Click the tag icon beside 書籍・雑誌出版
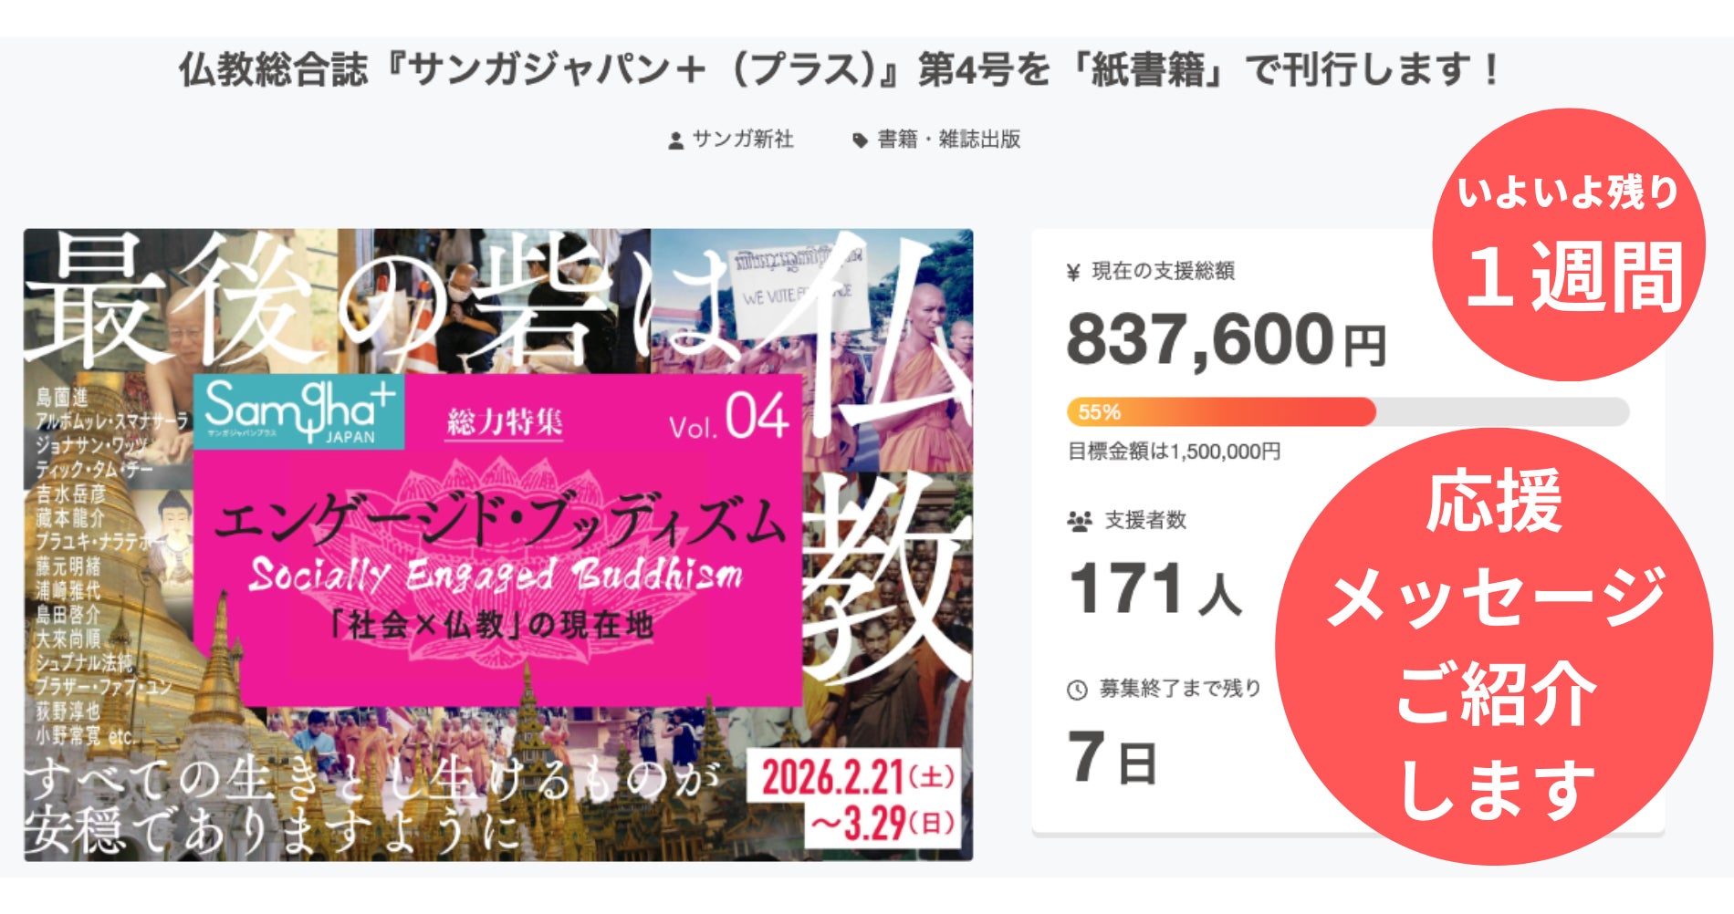1734x914 pixels. click(x=859, y=140)
